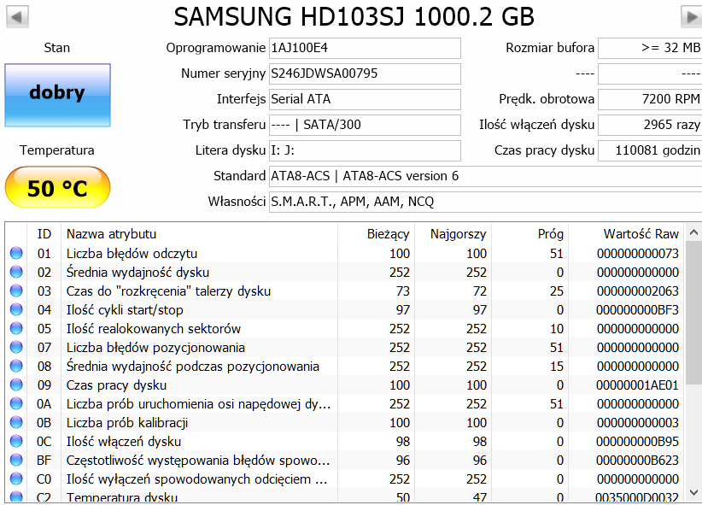Click the 110081 godzin power-on hours field
The width and height of the screenshot is (702, 505).
(649, 150)
